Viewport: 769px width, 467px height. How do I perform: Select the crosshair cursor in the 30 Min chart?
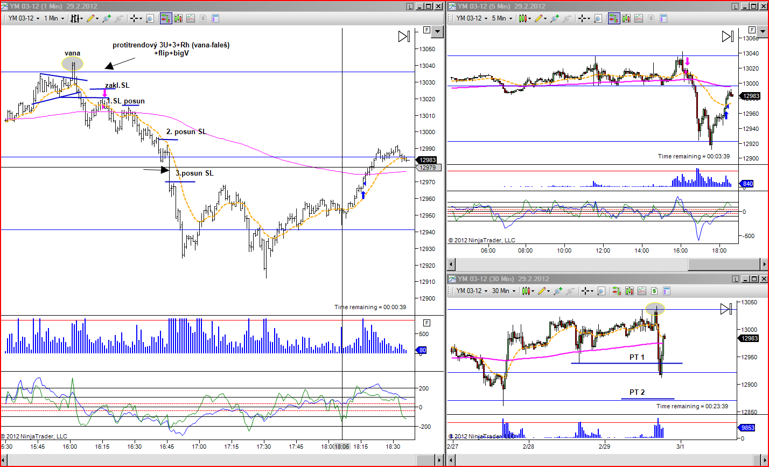pos(585,291)
